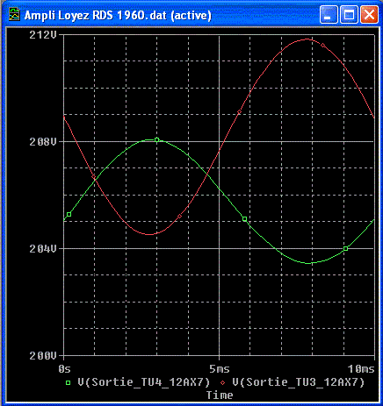
Task: Click the 208V y-axis label
Action: coord(43,142)
